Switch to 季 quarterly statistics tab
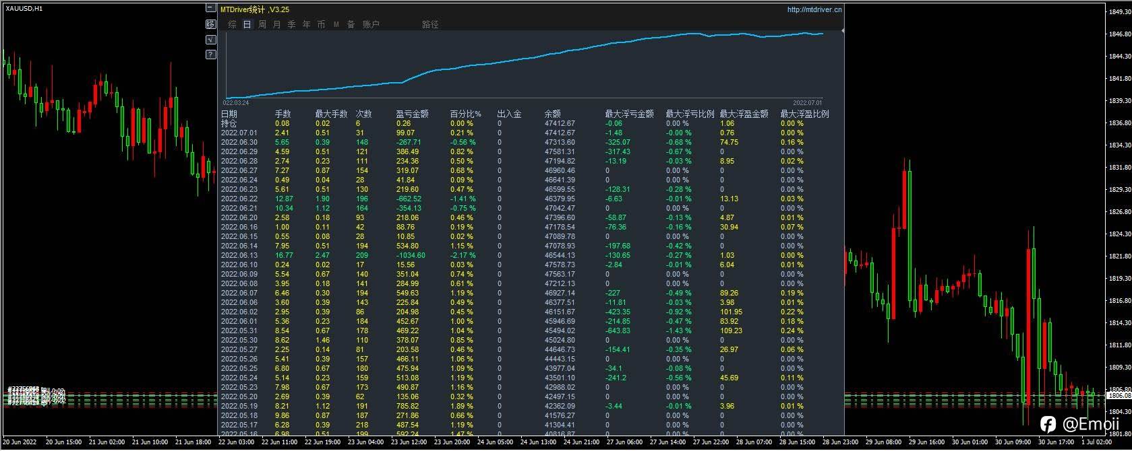 [292, 24]
